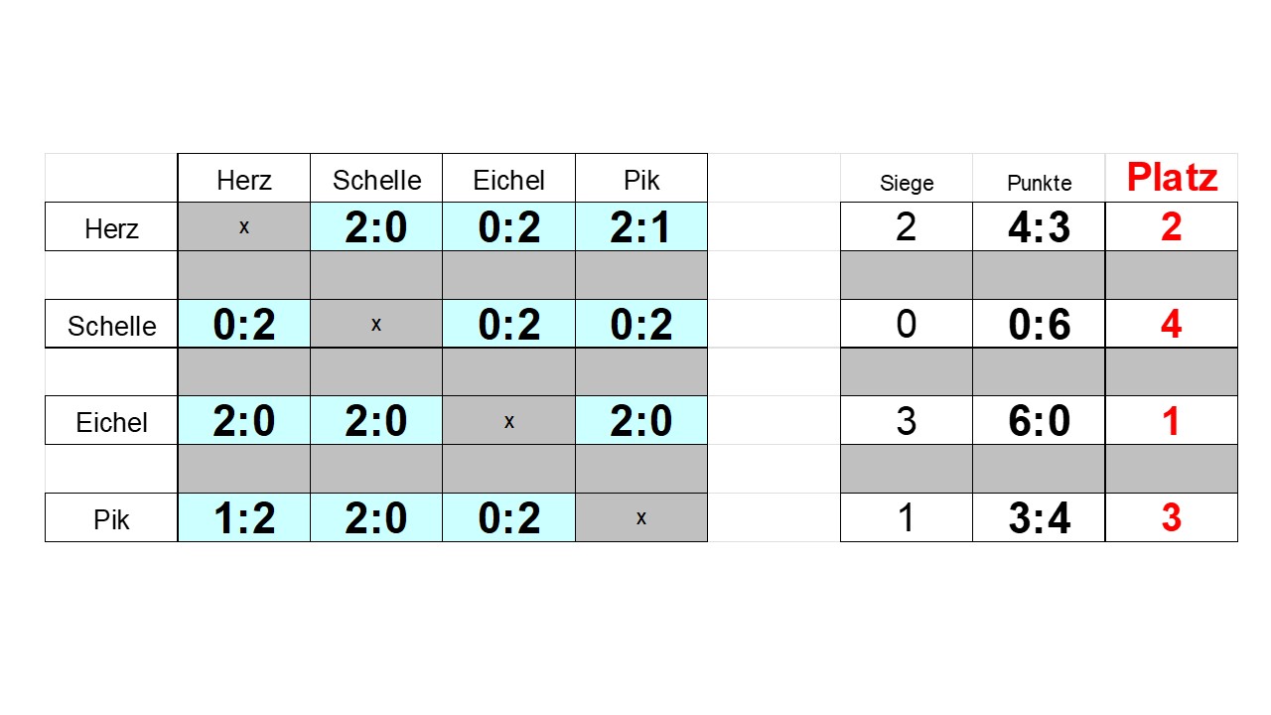Image resolution: width=1271 pixels, height=715 pixels.
Task: Select Schelle's 0:6 points cell
Action: tap(1039, 324)
